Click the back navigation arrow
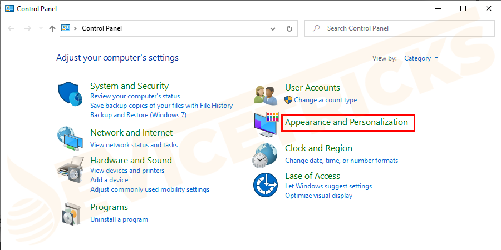This screenshot has height=250, width=501. pos(11,28)
